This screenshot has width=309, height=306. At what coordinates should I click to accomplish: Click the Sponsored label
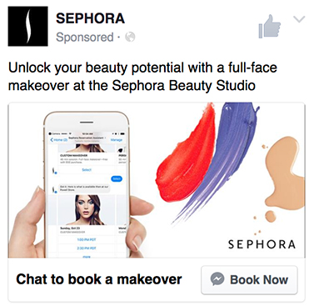(x=85, y=38)
